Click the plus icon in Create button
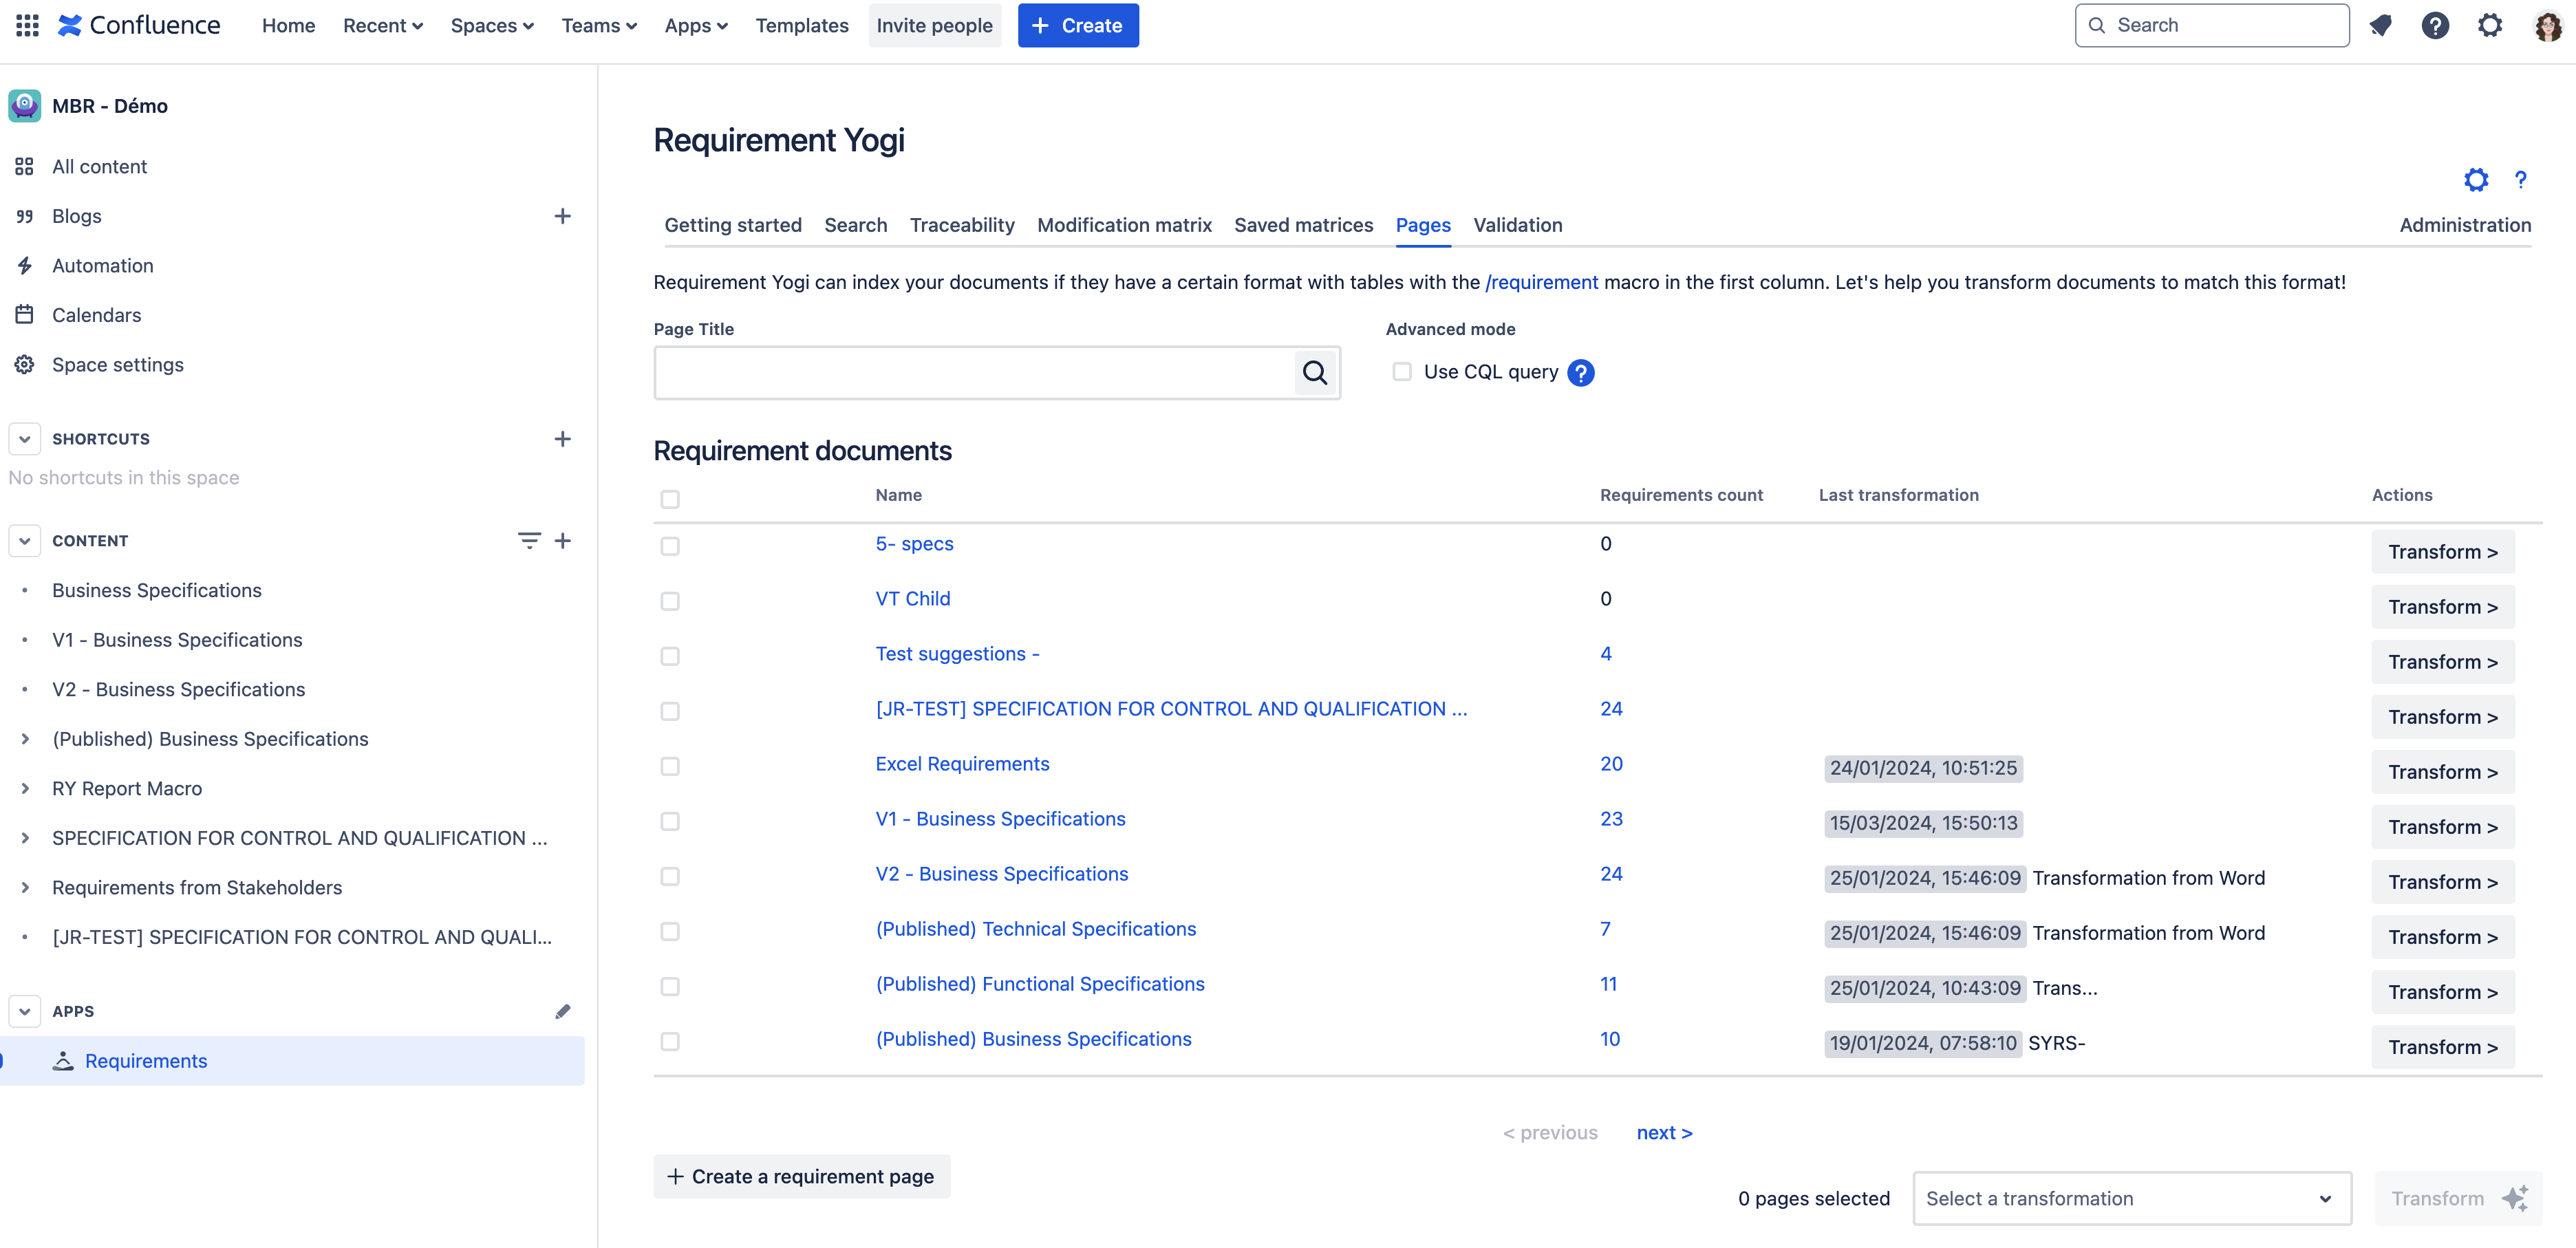The image size is (2576, 1248). [1040, 25]
